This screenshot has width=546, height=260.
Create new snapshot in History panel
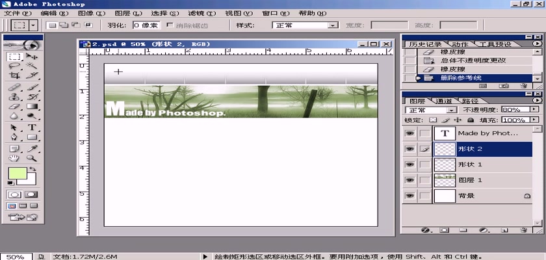click(504, 85)
